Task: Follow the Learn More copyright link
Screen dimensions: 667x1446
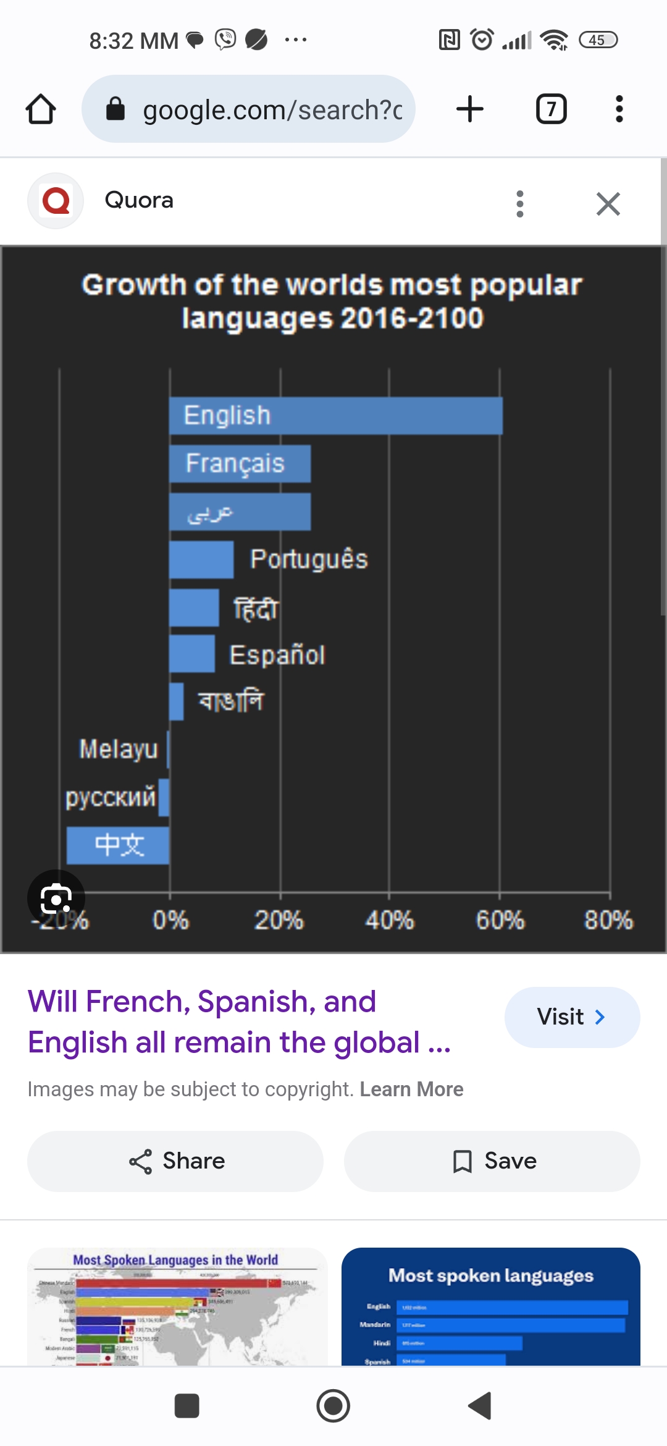Action: 411,1089
